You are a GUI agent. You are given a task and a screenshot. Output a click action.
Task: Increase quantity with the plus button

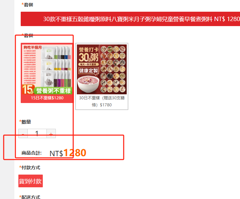[x=51, y=133]
